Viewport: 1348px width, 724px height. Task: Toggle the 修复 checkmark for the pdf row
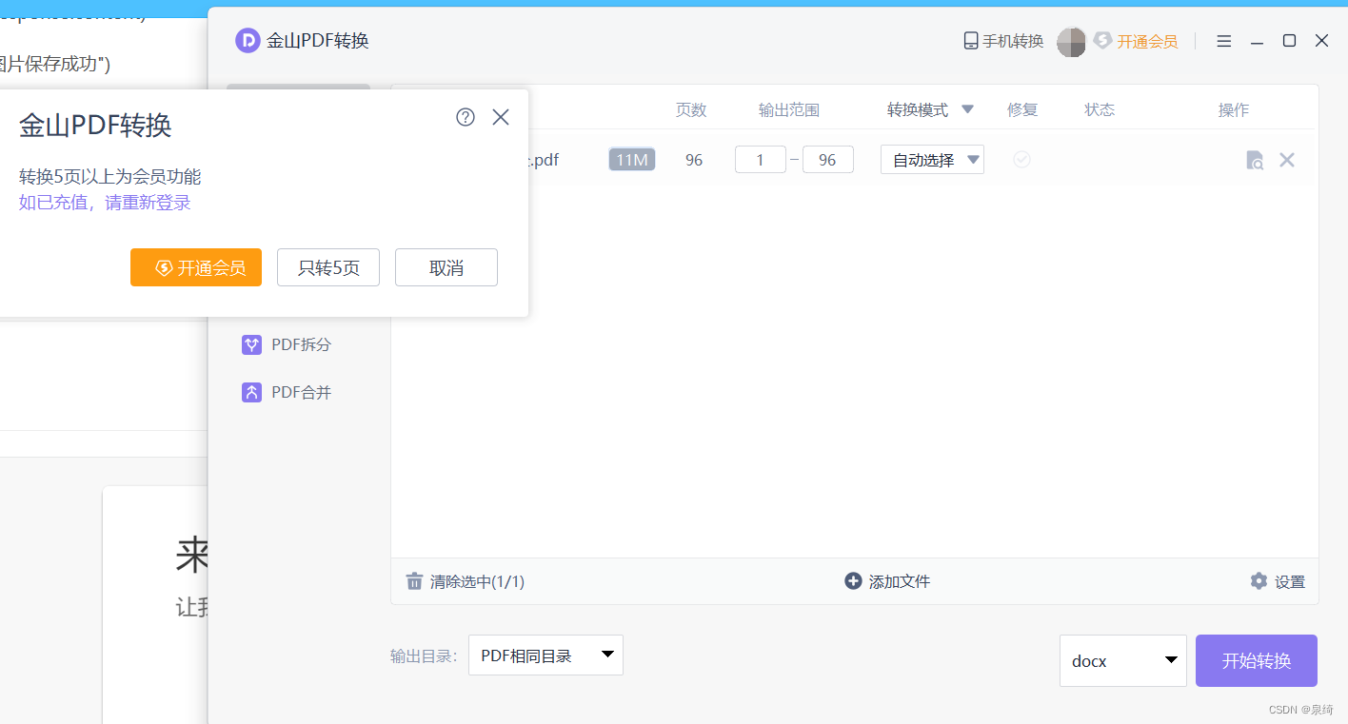coord(1022,160)
